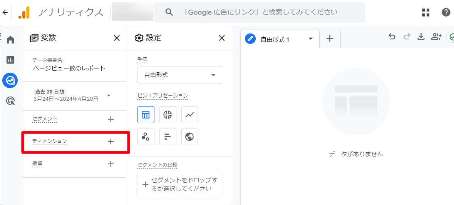
Task: Close the 設定 panel
Action: (221, 38)
